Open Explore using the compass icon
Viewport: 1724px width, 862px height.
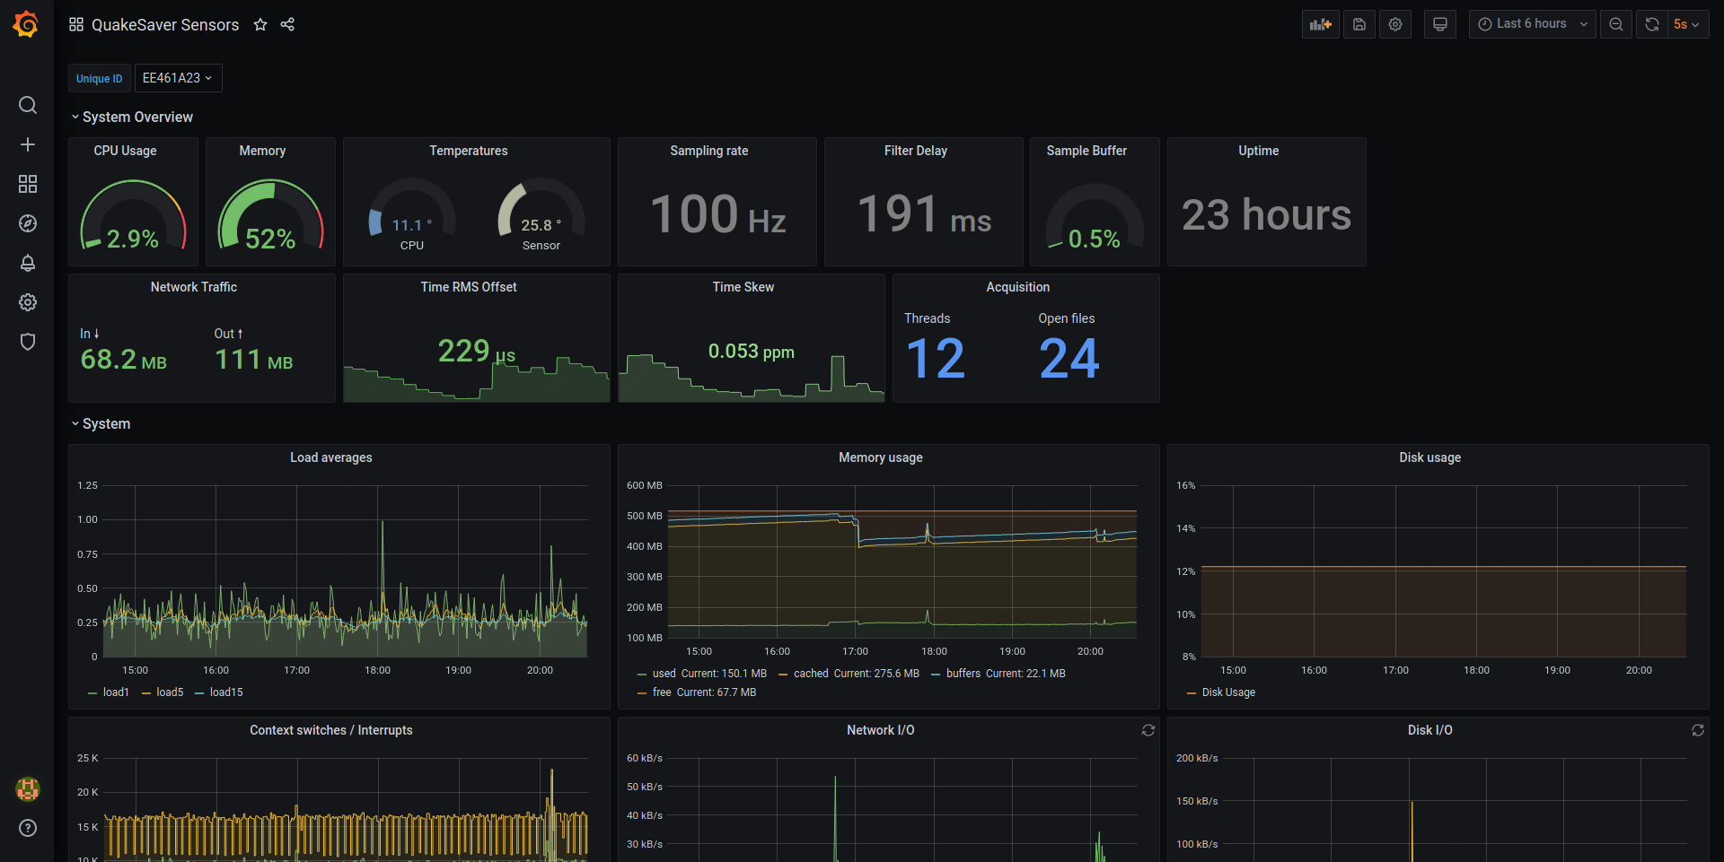point(27,223)
